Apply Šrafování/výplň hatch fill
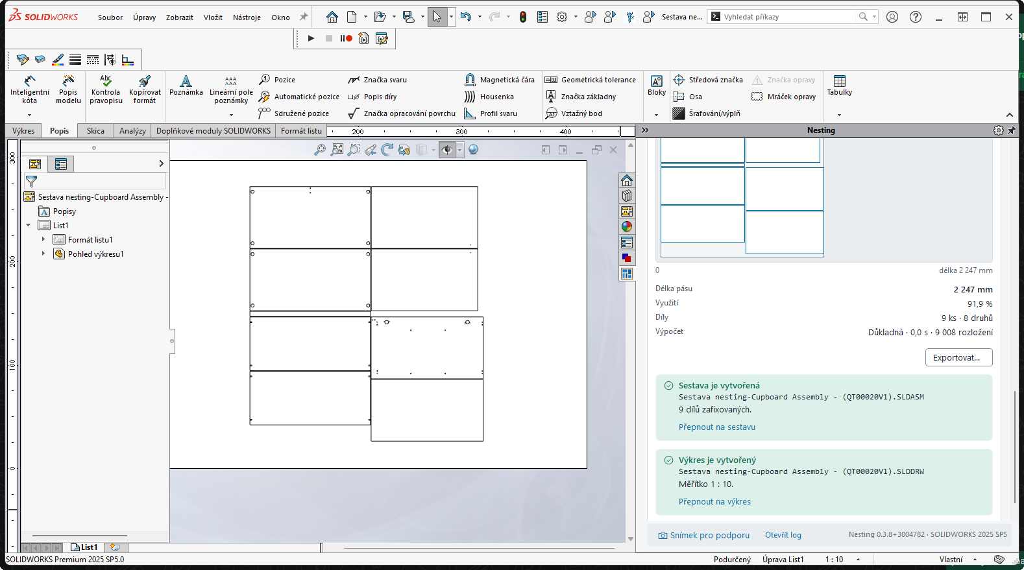This screenshot has width=1024, height=570. coord(707,113)
